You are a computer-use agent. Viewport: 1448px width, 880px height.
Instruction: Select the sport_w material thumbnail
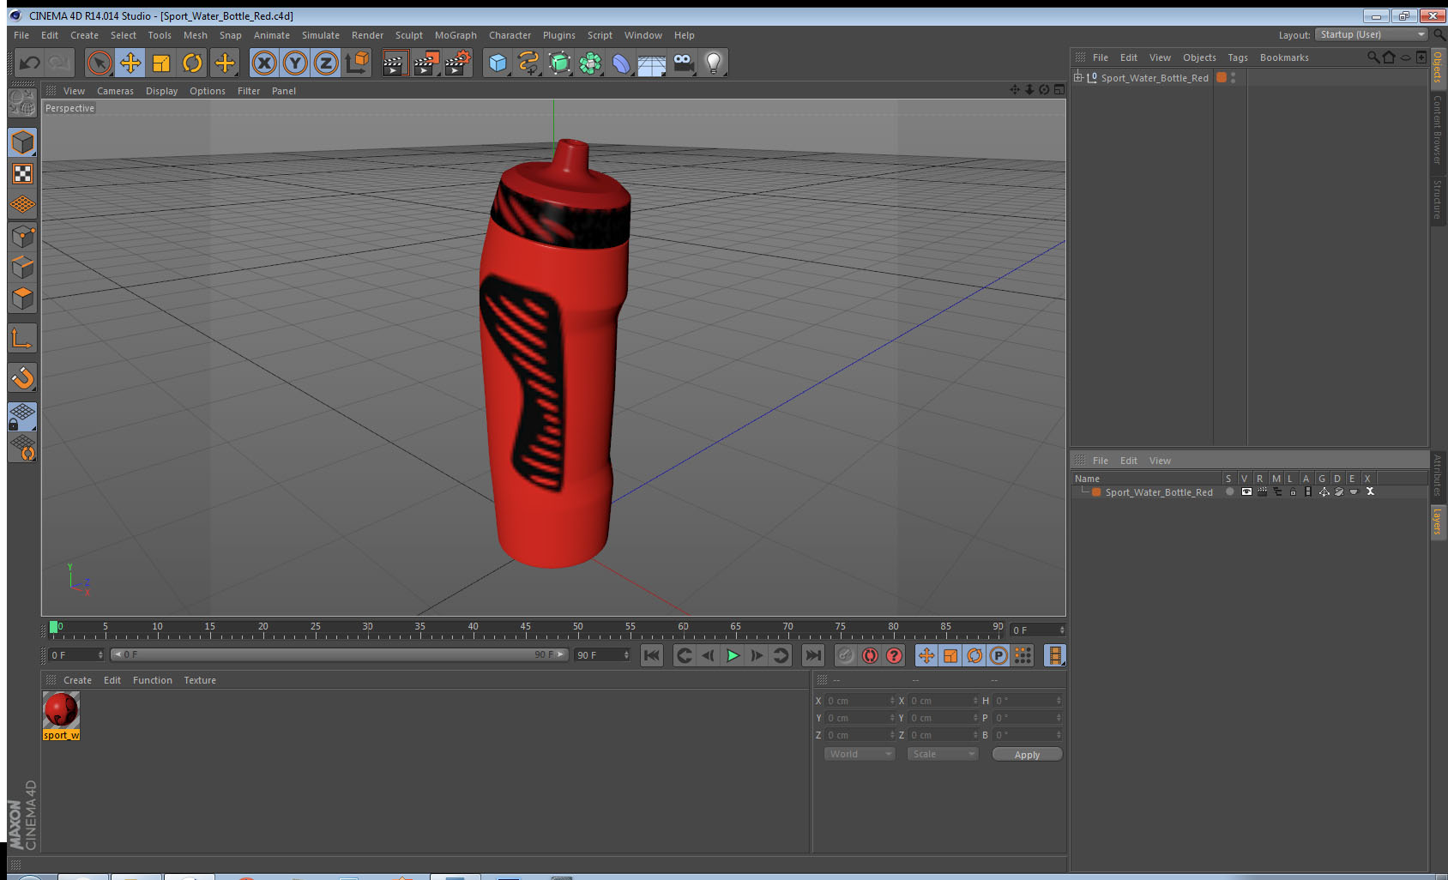pyautogui.click(x=61, y=711)
